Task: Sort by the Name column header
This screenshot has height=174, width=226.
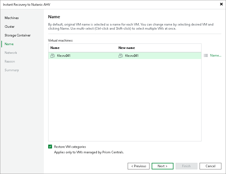Action: pyautogui.click(x=55, y=48)
